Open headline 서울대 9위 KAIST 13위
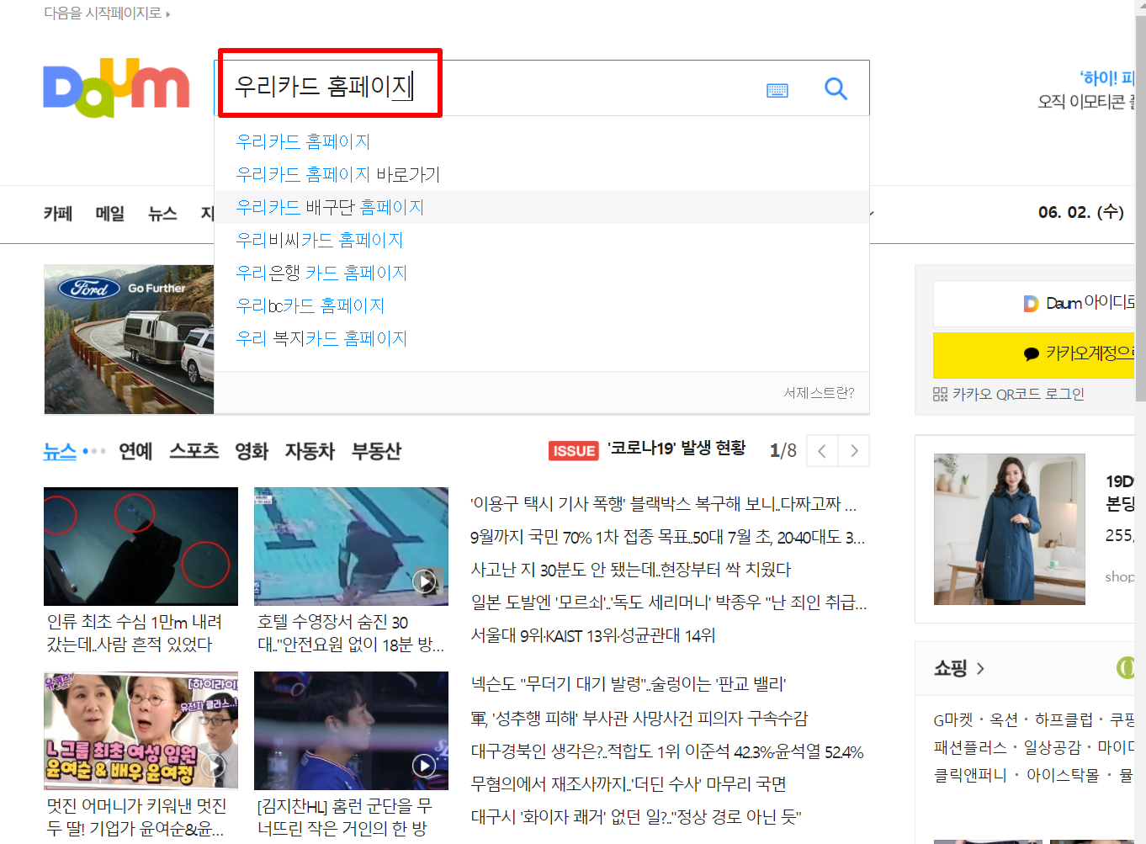 pos(592,635)
